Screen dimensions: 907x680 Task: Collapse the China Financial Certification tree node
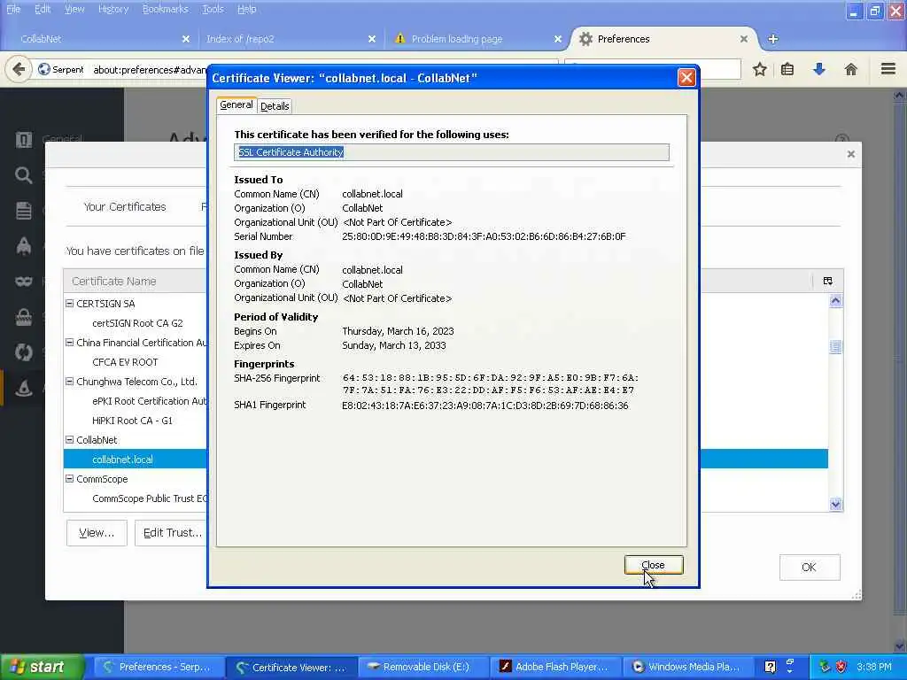coord(69,343)
